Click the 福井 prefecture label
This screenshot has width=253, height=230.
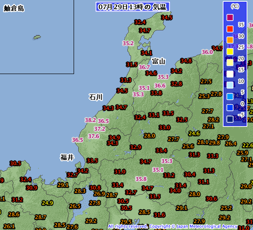67,157
